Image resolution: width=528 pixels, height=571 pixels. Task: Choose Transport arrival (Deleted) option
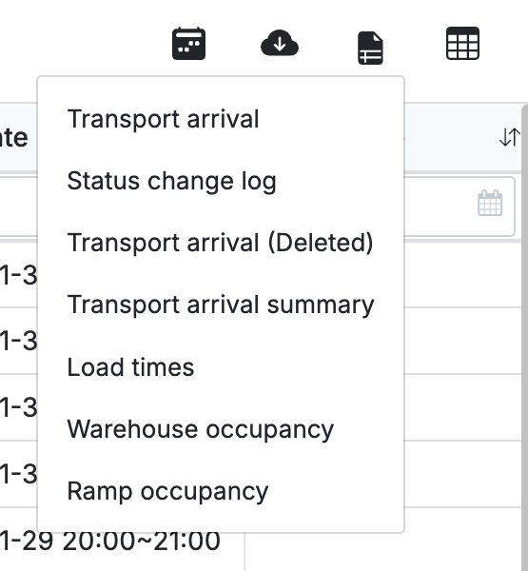click(x=221, y=243)
